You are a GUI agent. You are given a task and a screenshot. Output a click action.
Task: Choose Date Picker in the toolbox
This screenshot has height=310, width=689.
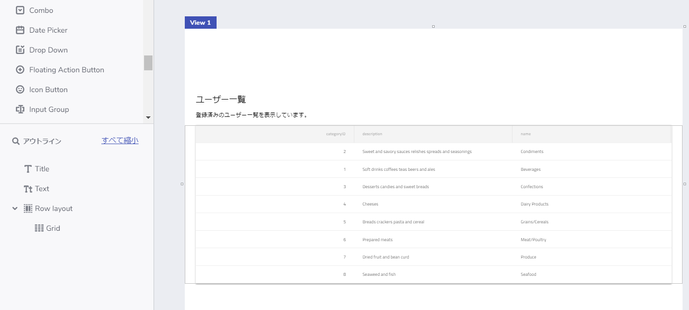tap(48, 30)
